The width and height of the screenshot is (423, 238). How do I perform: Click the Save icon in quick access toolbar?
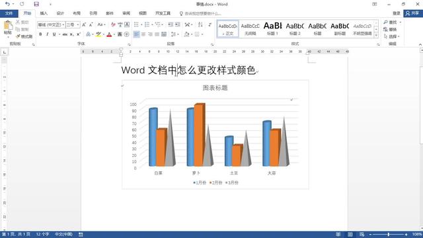pos(36,4)
